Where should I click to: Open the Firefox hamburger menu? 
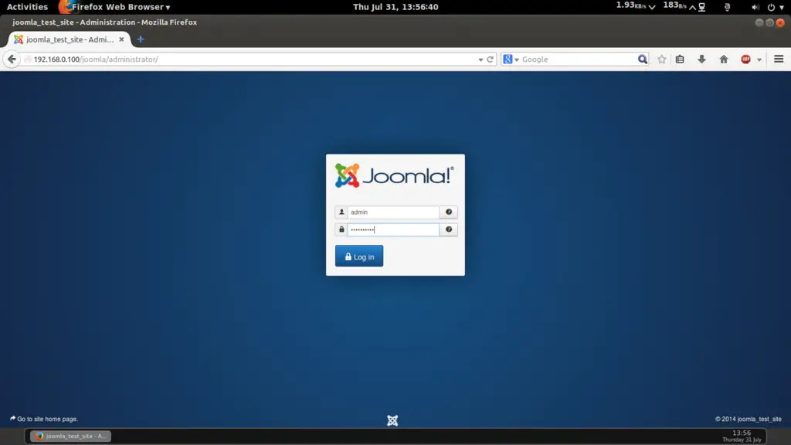(779, 59)
